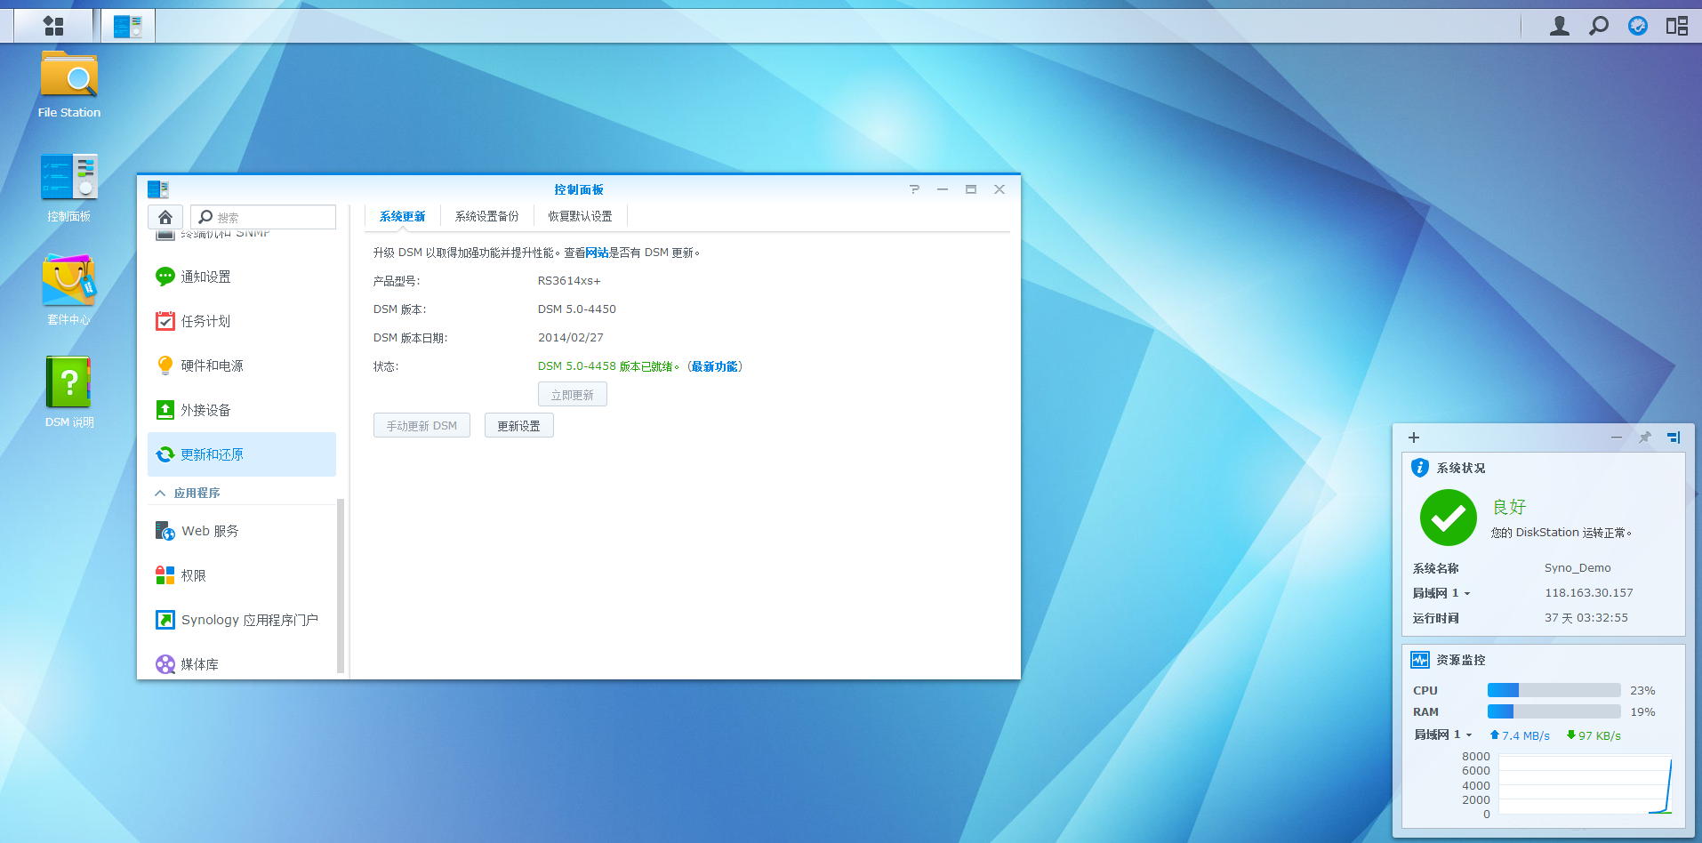
Task: Open the DSM 说明 help desktop icon
Action: [69, 392]
